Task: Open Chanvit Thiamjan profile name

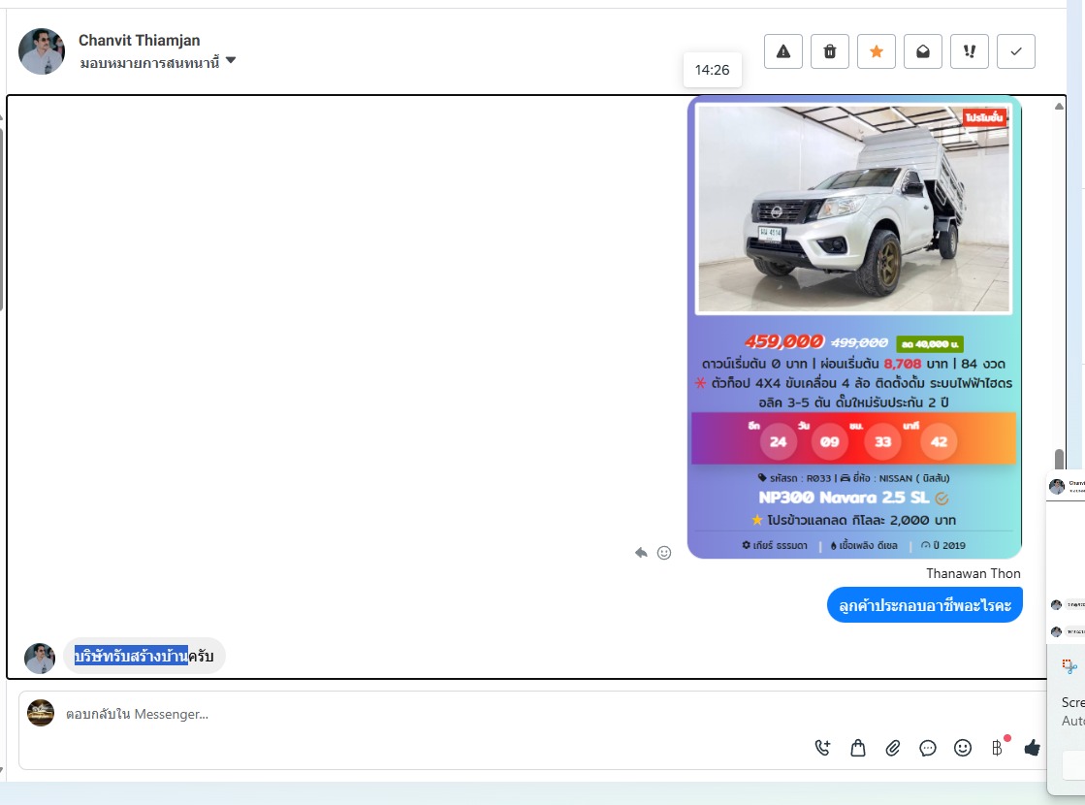Action: coord(139,40)
